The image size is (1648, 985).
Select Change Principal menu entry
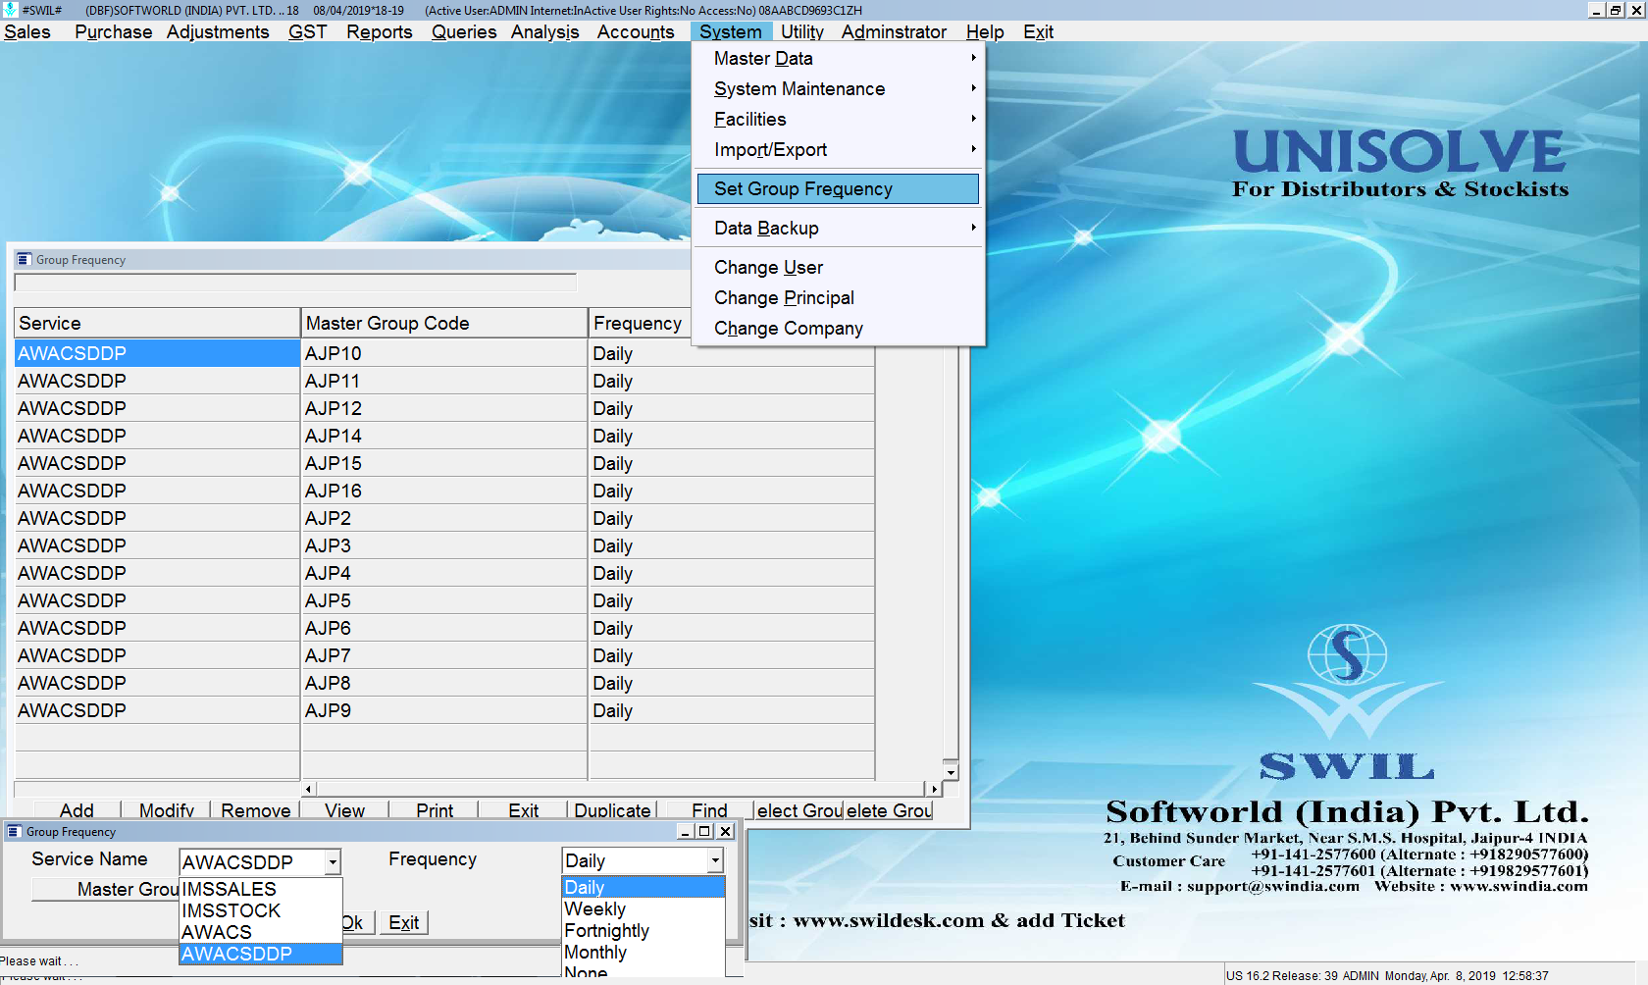tap(838, 298)
